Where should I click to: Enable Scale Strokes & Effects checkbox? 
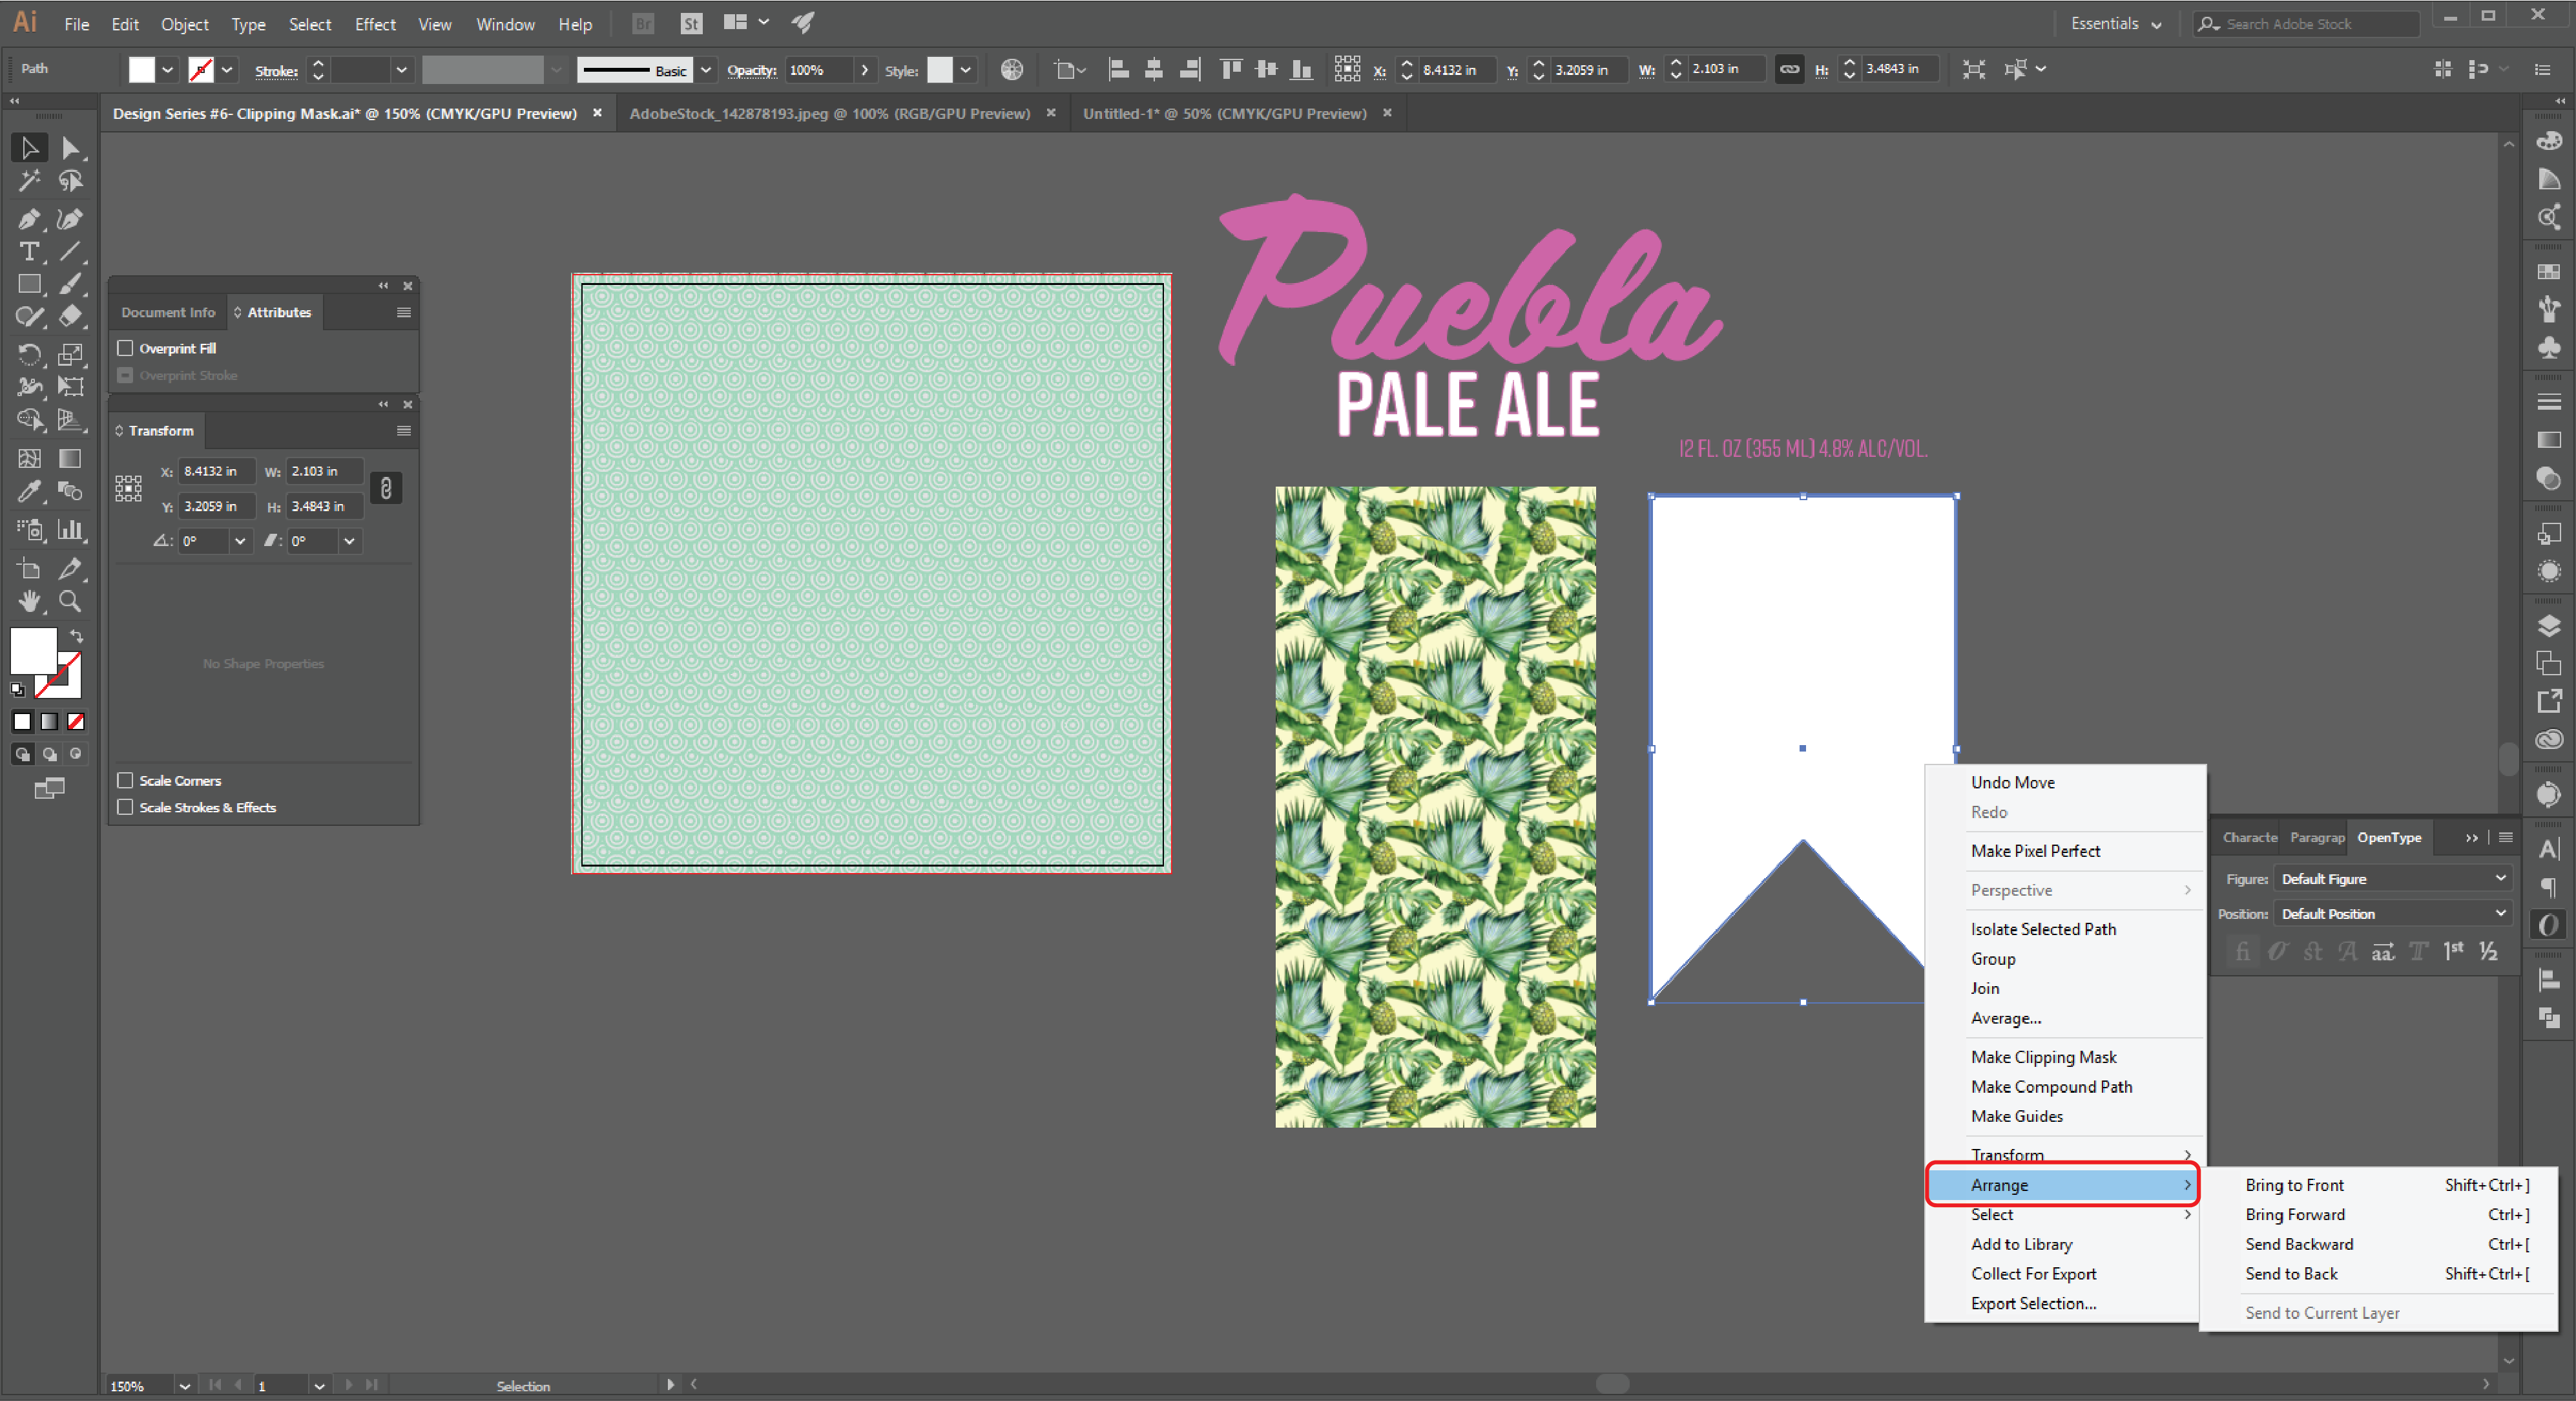[x=125, y=808]
